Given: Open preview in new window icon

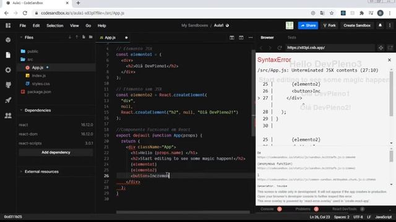Looking at the screenshot, I should click(390, 47).
